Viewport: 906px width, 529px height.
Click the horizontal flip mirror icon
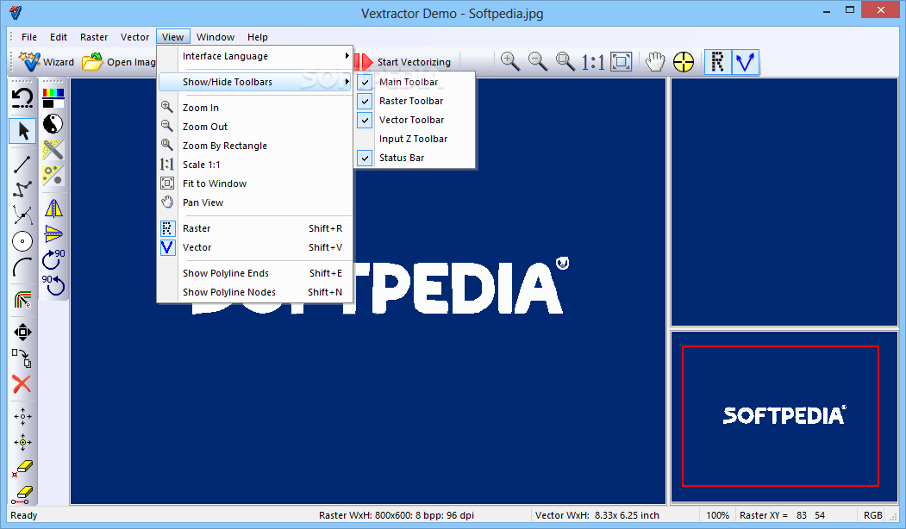(x=53, y=208)
